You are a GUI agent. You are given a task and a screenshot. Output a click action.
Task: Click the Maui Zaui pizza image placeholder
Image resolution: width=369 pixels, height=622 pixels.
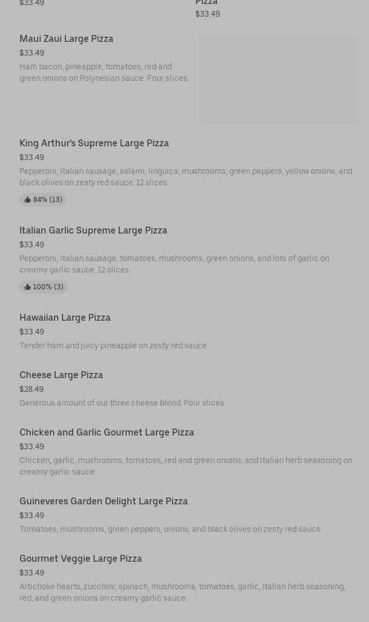click(x=278, y=79)
